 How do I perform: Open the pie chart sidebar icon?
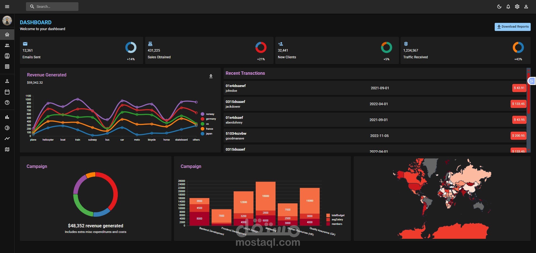[x=7, y=128]
